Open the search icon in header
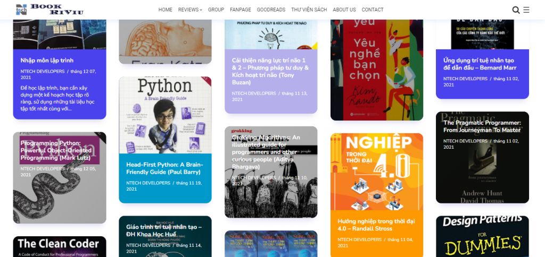The width and height of the screenshot is (545, 257). [x=516, y=10]
